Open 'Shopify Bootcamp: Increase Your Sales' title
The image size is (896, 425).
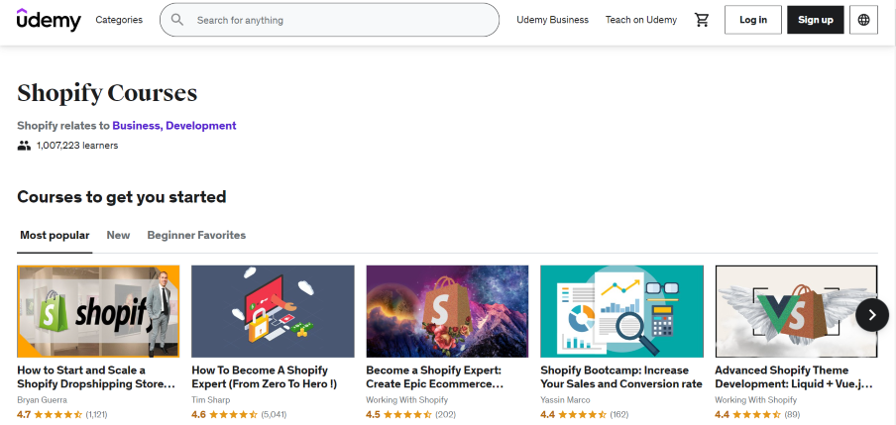[x=621, y=377]
